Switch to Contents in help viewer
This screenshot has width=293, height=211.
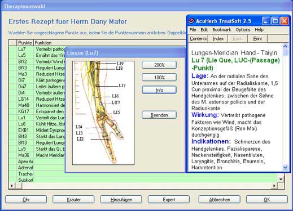coord(198,39)
